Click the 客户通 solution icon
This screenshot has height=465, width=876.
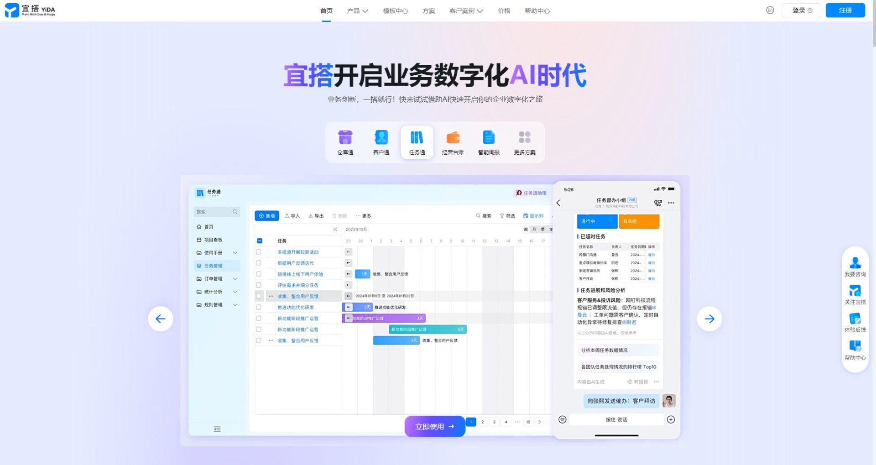coord(381,141)
